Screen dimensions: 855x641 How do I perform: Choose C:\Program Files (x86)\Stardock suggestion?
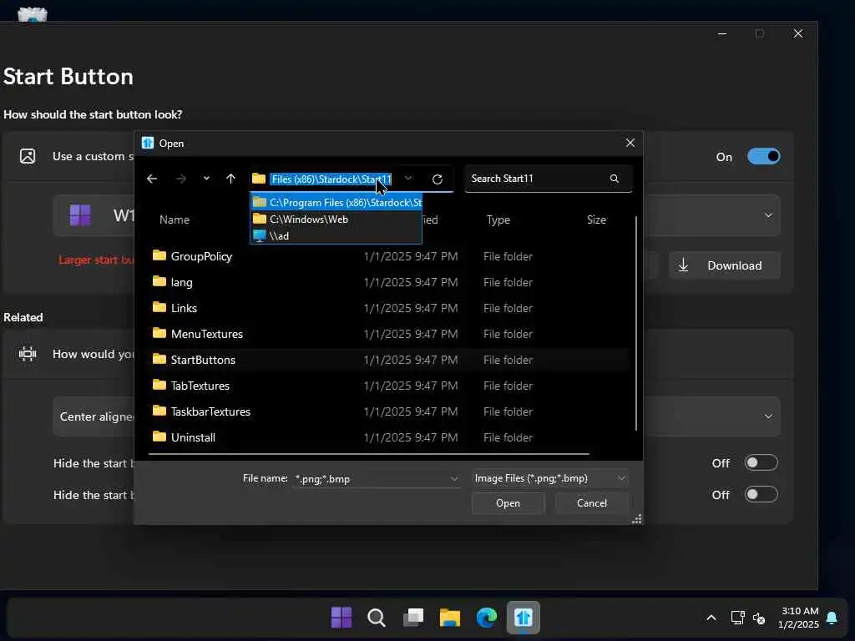336,202
